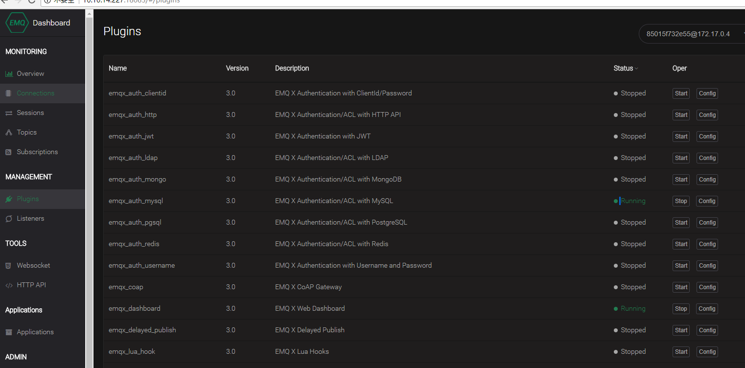
Task: Start the emqx_coap plugin
Action: coord(681,287)
